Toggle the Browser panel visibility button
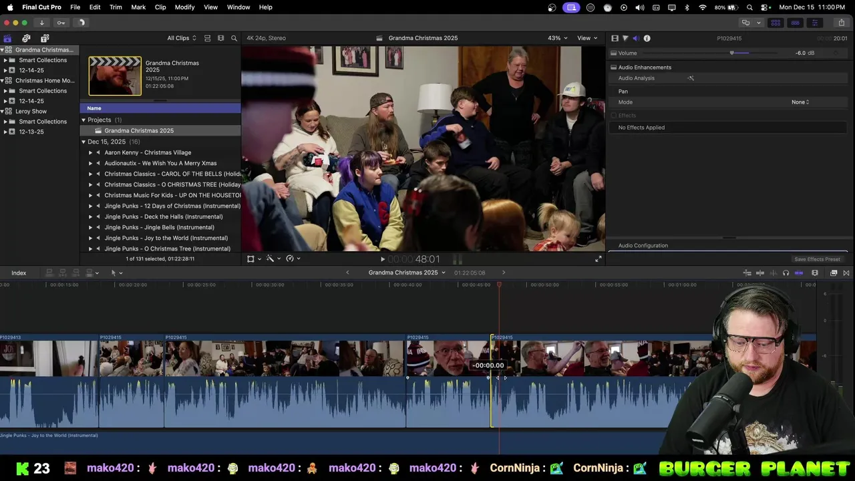 pyautogui.click(x=776, y=23)
